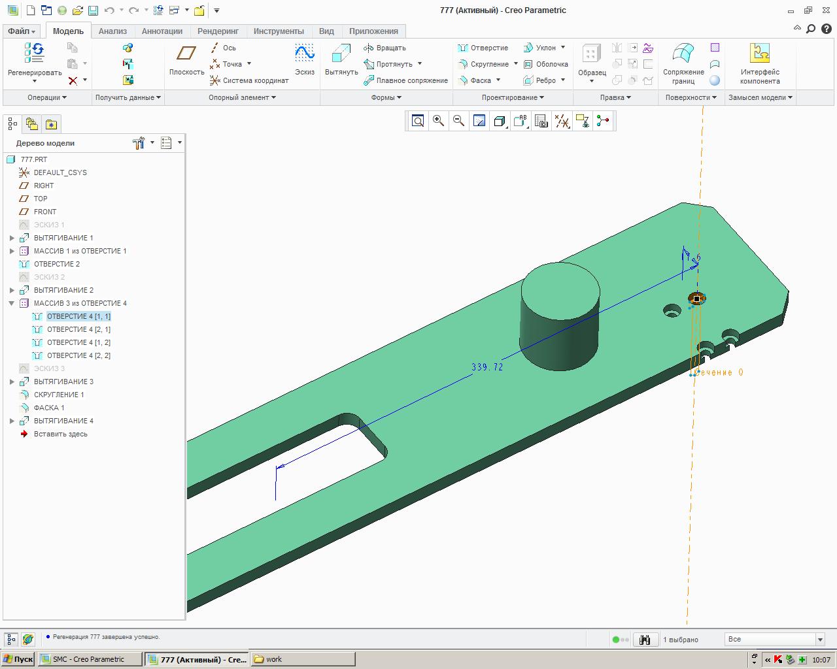
Task: Collapse the ribbon using the caret icon
Action: pos(797,28)
